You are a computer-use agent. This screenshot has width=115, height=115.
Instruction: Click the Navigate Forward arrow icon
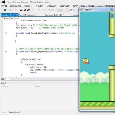point(10,10)
